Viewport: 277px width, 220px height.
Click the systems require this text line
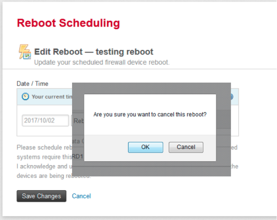pyautogui.click(x=44, y=157)
